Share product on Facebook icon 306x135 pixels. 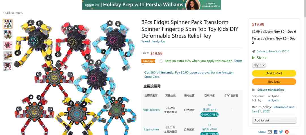275,132
